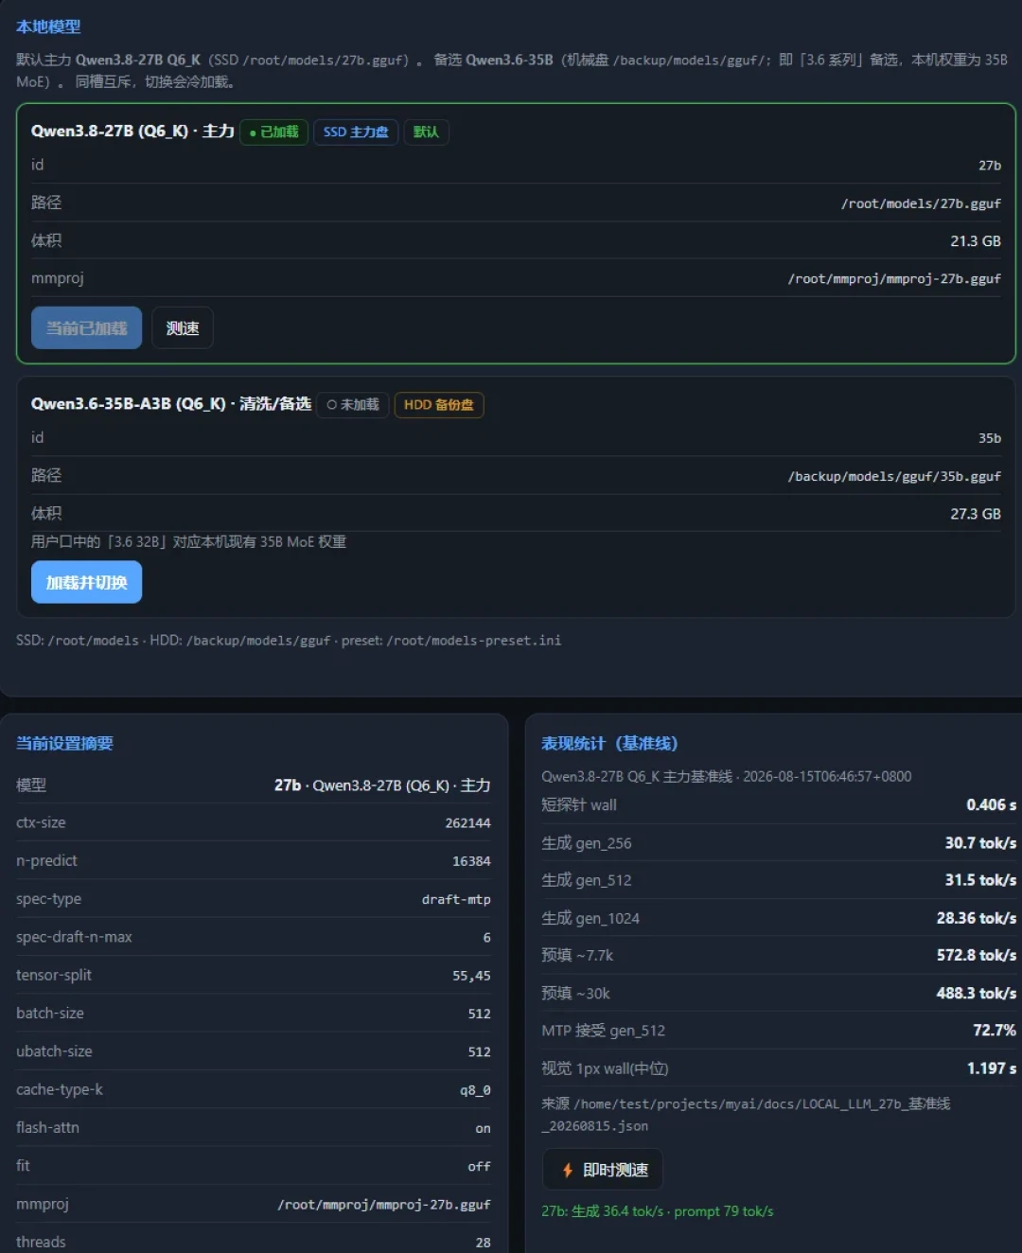
Task: Click the SSD 主力盘 badge
Action: 356,132
